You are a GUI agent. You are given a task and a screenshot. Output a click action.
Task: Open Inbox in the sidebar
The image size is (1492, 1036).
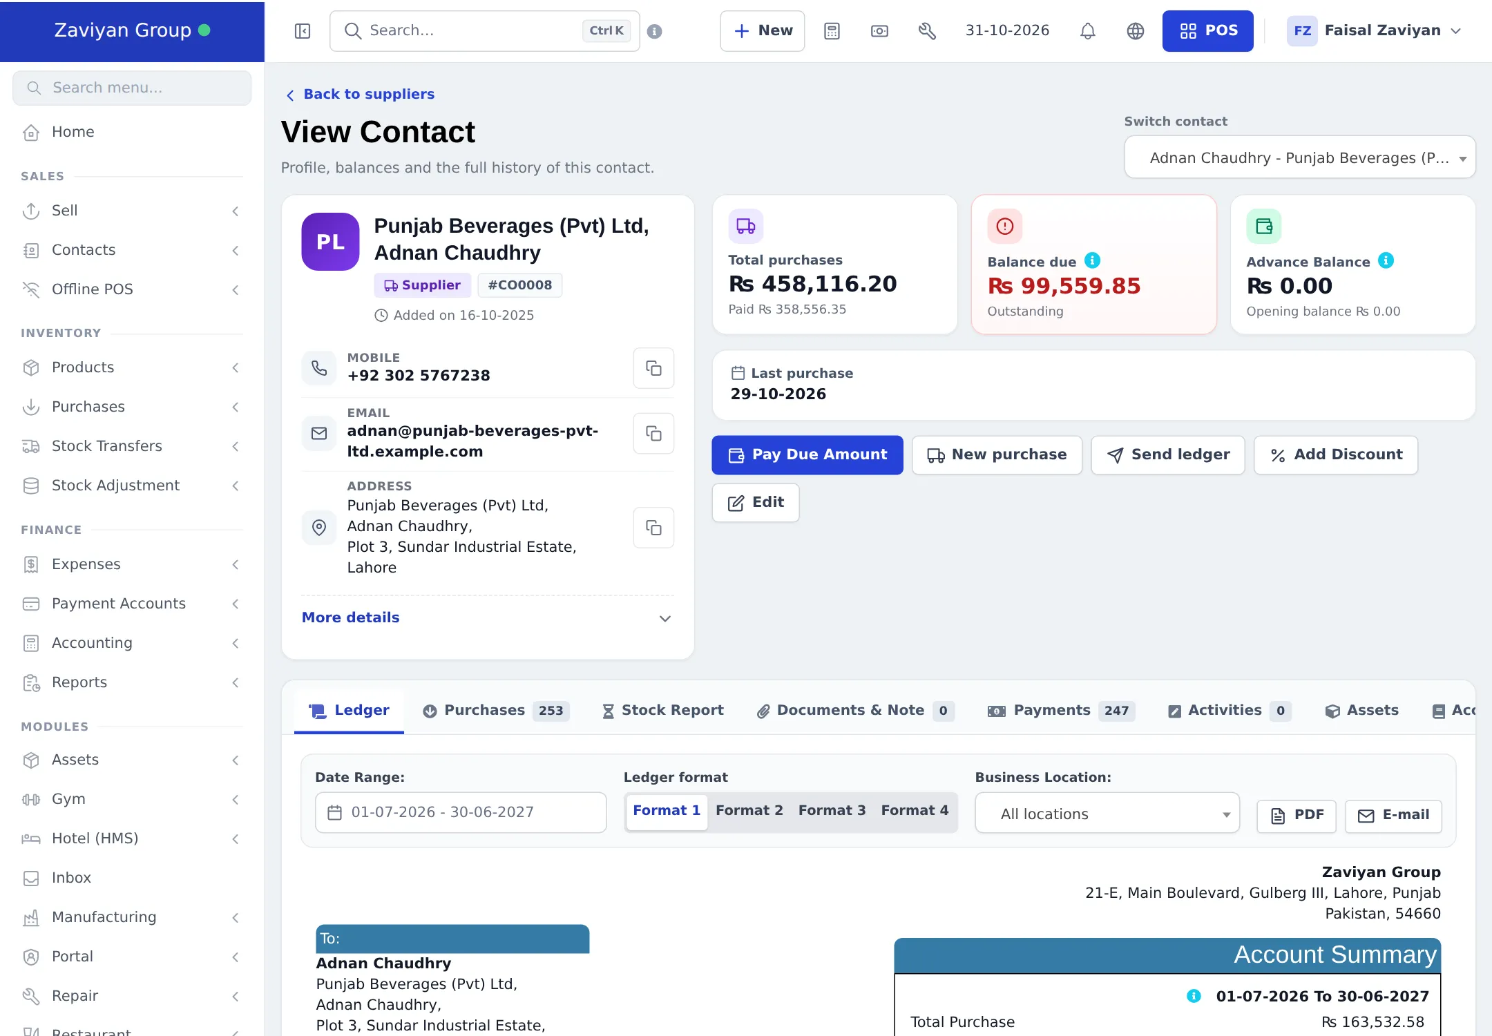[x=132, y=878]
